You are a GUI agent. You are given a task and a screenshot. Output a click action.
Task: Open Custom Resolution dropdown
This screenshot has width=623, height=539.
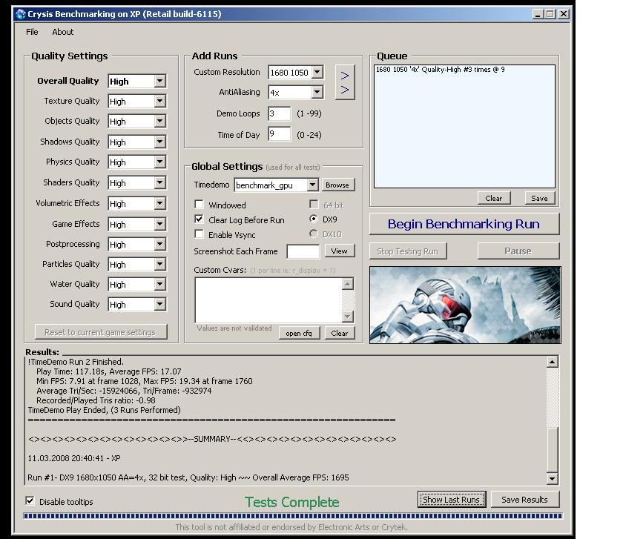click(317, 73)
